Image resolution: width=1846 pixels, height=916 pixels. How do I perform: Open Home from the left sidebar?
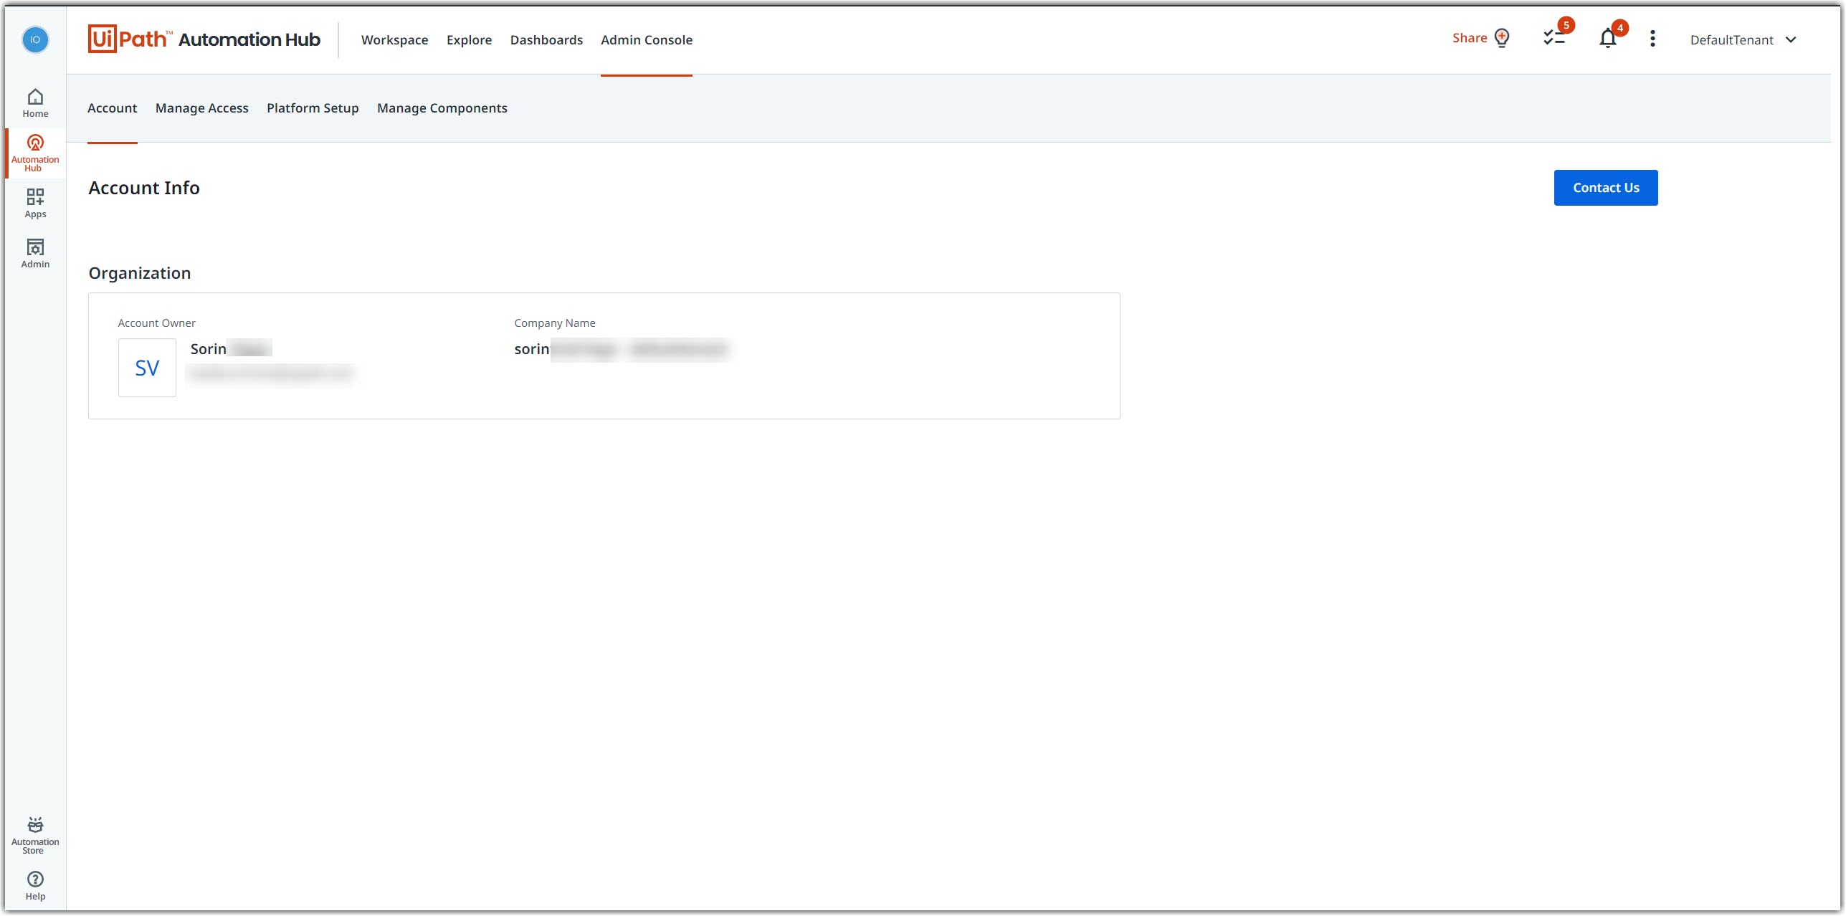coord(34,102)
